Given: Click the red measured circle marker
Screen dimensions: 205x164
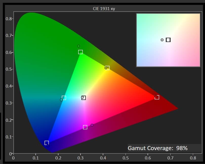Looking at the screenshot, I should click(x=156, y=96).
